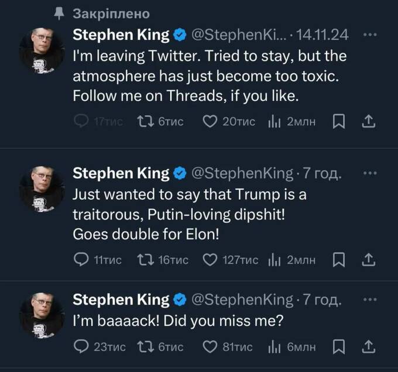Open the 14.11.24 date link
Image resolution: width=398 pixels, height=372 pixels.
pyautogui.click(x=322, y=35)
